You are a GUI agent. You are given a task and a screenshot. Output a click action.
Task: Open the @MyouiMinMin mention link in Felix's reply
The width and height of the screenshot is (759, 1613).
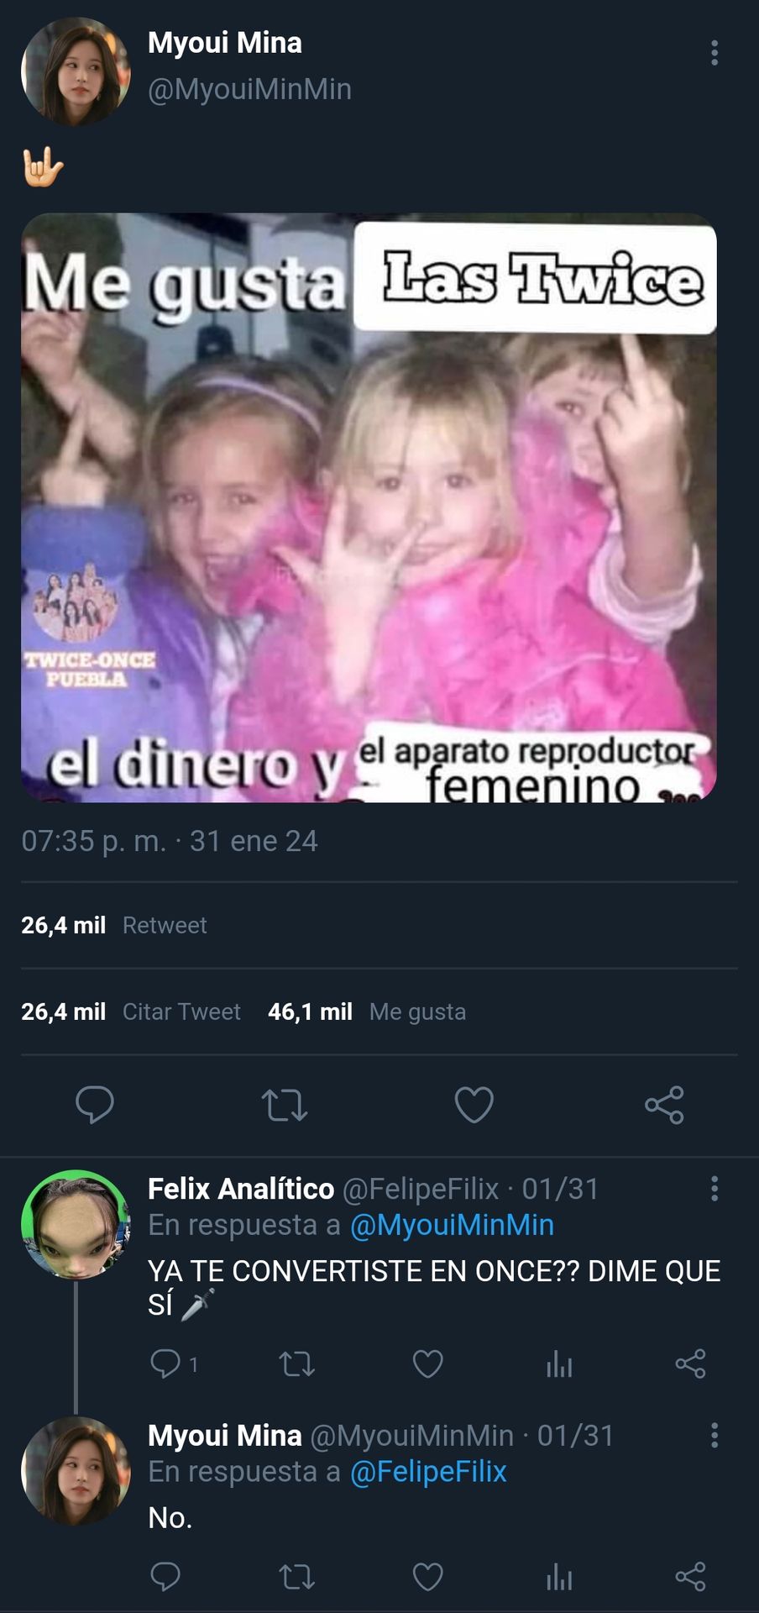452,1225
